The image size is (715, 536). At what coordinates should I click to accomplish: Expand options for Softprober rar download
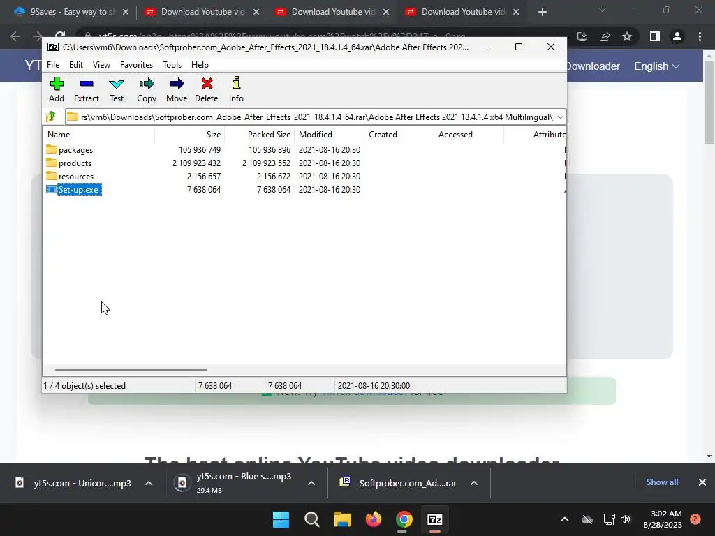coord(474,483)
